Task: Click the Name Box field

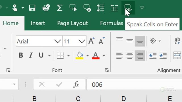Action: 9,84
